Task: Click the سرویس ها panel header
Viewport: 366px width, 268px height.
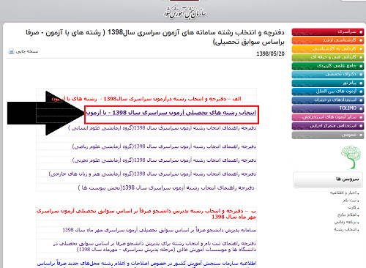Action: tap(328, 179)
